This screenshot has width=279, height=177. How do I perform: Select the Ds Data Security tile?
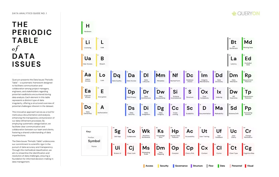click(x=131, y=110)
